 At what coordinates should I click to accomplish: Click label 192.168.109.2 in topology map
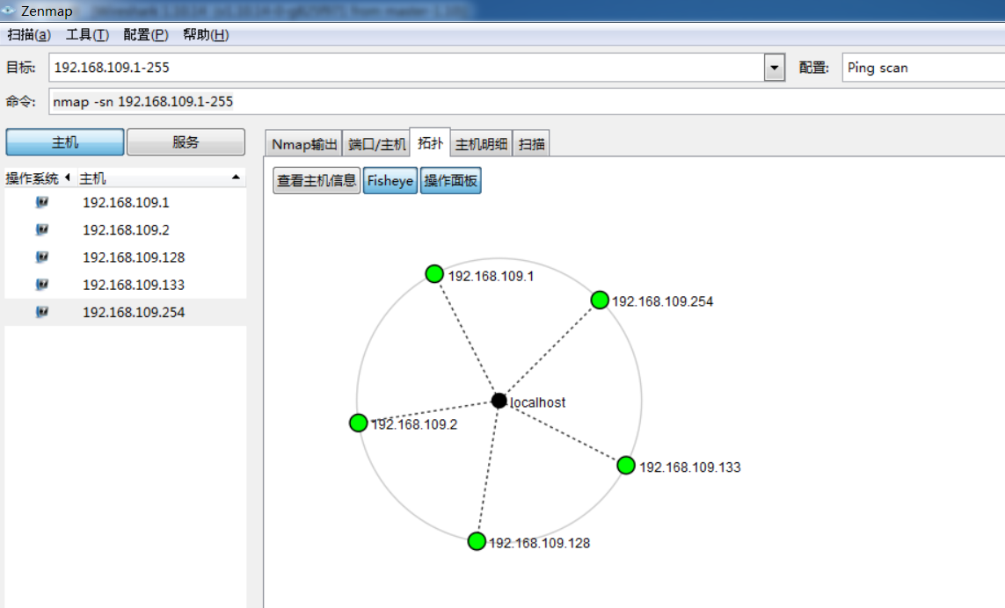415,424
